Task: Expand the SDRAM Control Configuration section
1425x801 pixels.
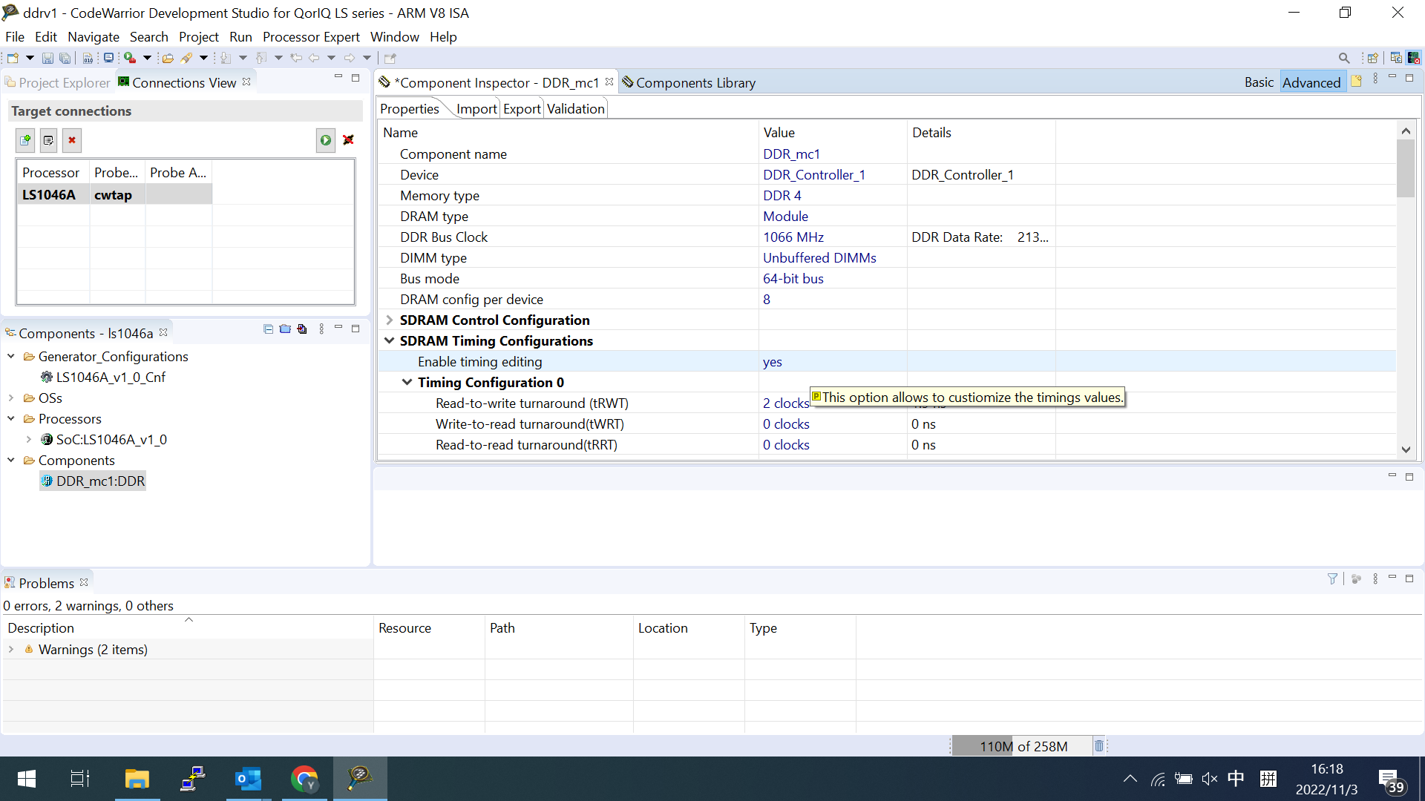Action: [x=390, y=320]
